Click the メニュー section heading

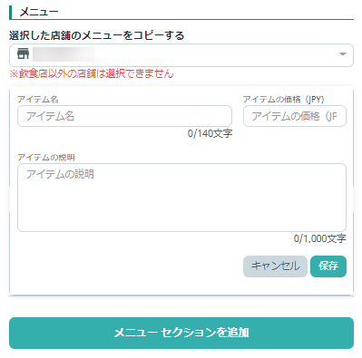[39, 12]
